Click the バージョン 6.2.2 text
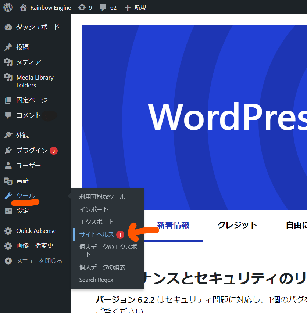The height and width of the screenshot is (313, 307). (125, 300)
